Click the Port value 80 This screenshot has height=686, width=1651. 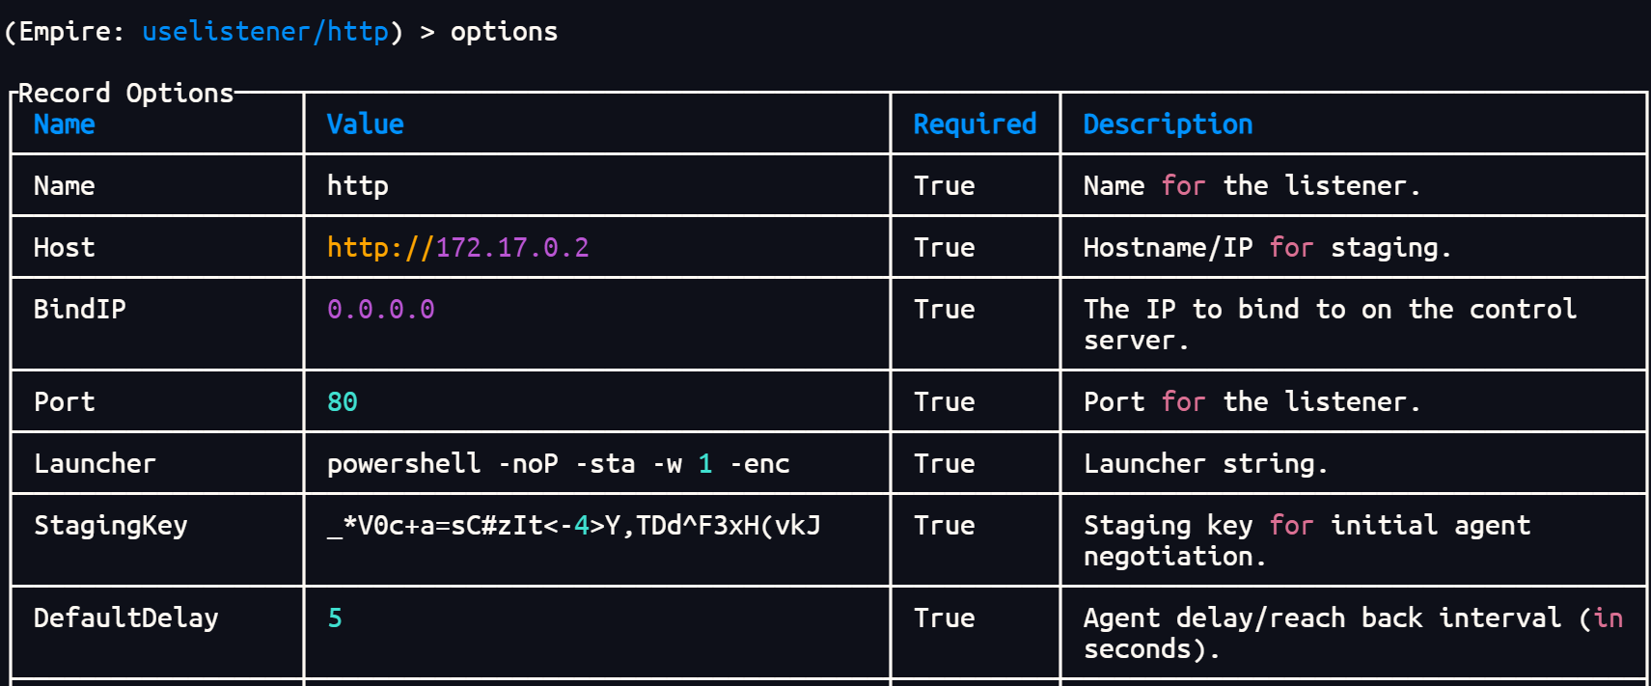pyautogui.click(x=343, y=402)
